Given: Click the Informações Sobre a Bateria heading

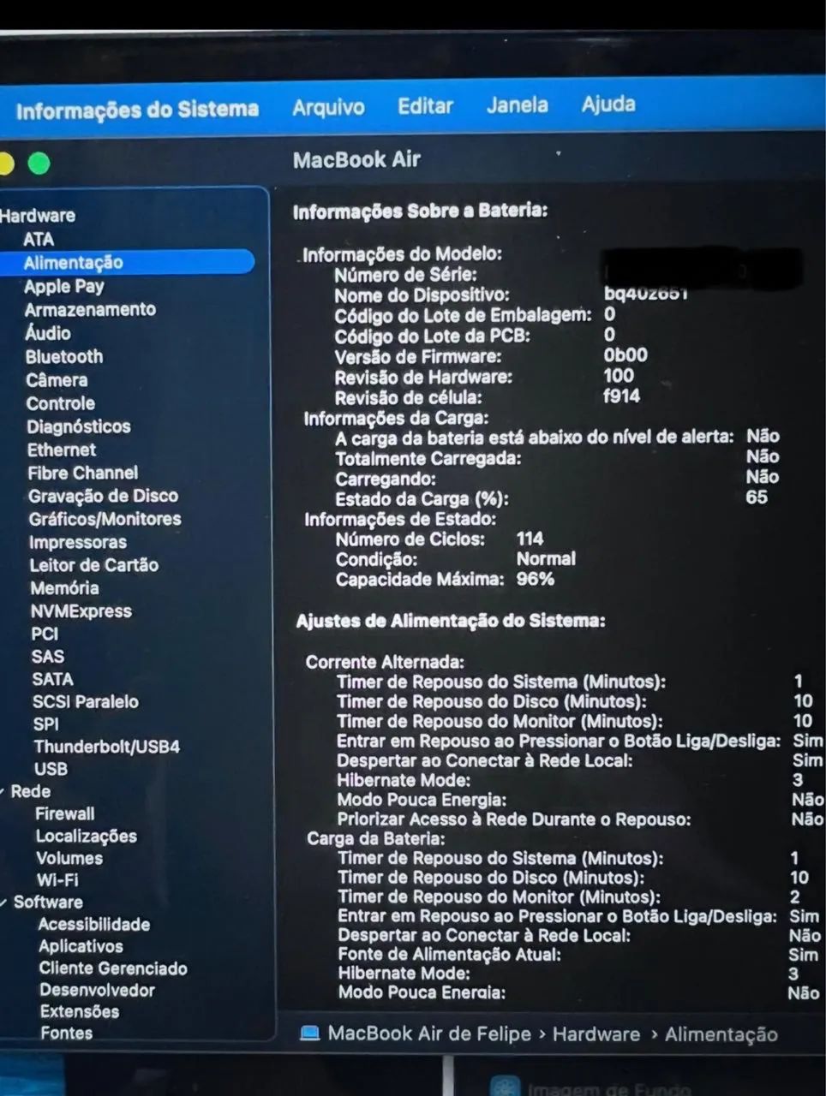Looking at the screenshot, I should pos(420,211).
